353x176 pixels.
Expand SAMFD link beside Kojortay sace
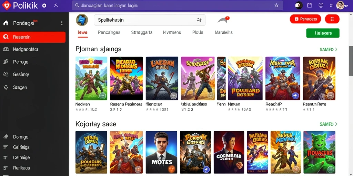point(328,124)
